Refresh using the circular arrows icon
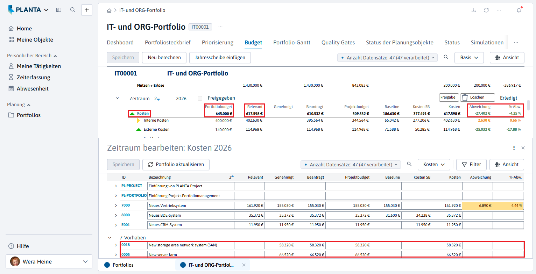Viewport: 536px width, 274px height. [x=486, y=10]
